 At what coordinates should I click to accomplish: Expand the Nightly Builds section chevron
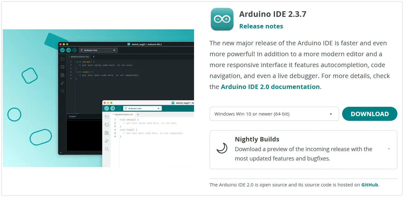pyautogui.click(x=389, y=149)
